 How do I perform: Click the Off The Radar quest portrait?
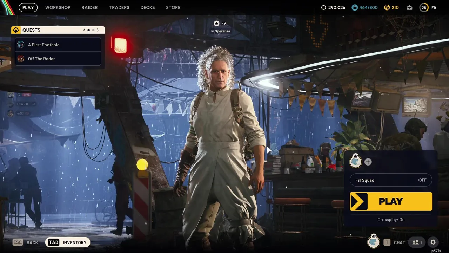pyautogui.click(x=21, y=59)
